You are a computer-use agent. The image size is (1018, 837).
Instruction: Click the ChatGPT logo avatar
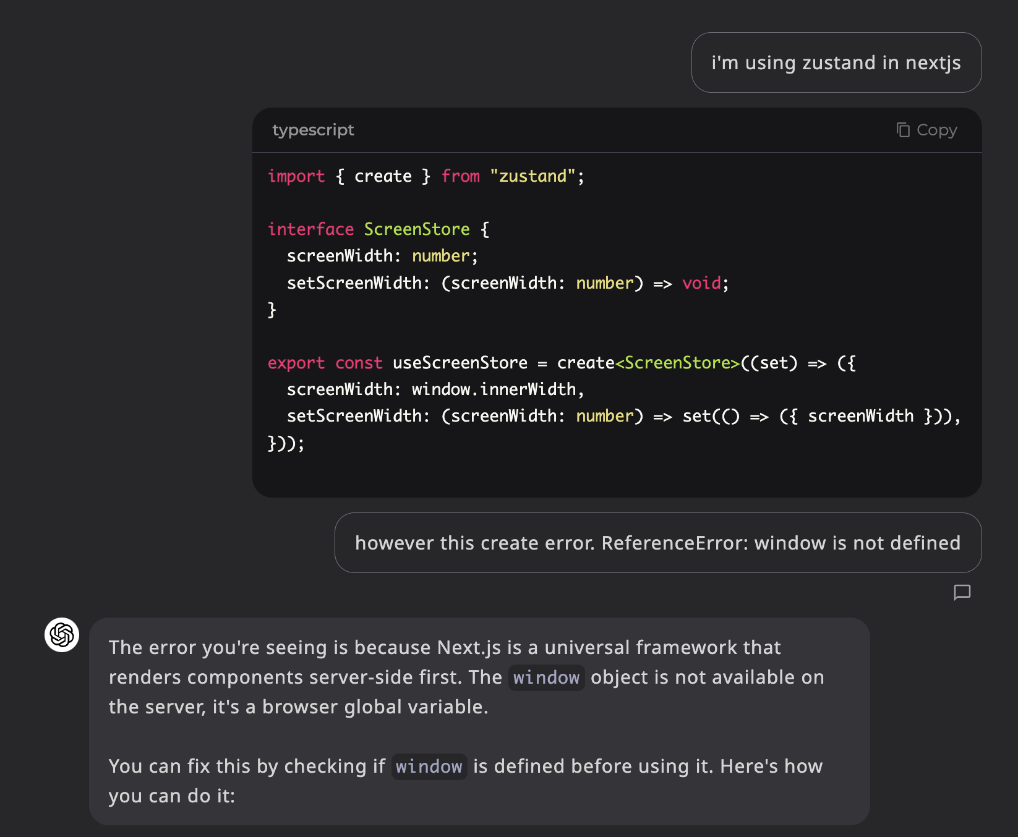tap(62, 635)
